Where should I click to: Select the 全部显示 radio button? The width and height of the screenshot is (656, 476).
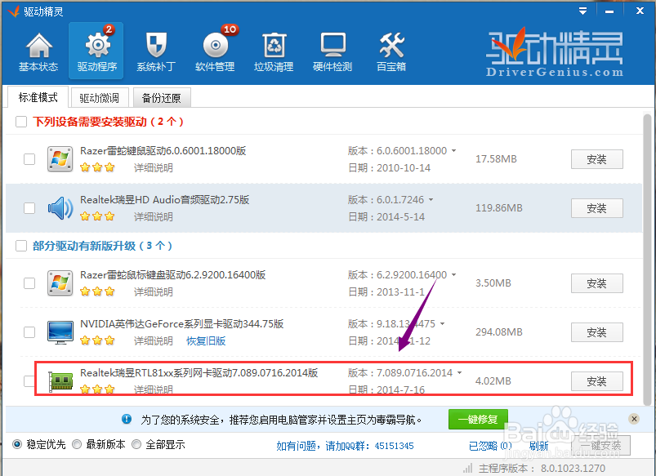point(136,444)
